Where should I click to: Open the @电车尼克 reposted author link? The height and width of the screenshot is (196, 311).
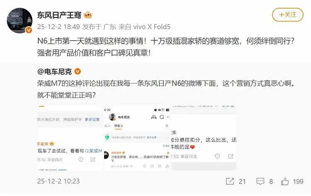click(54, 71)
